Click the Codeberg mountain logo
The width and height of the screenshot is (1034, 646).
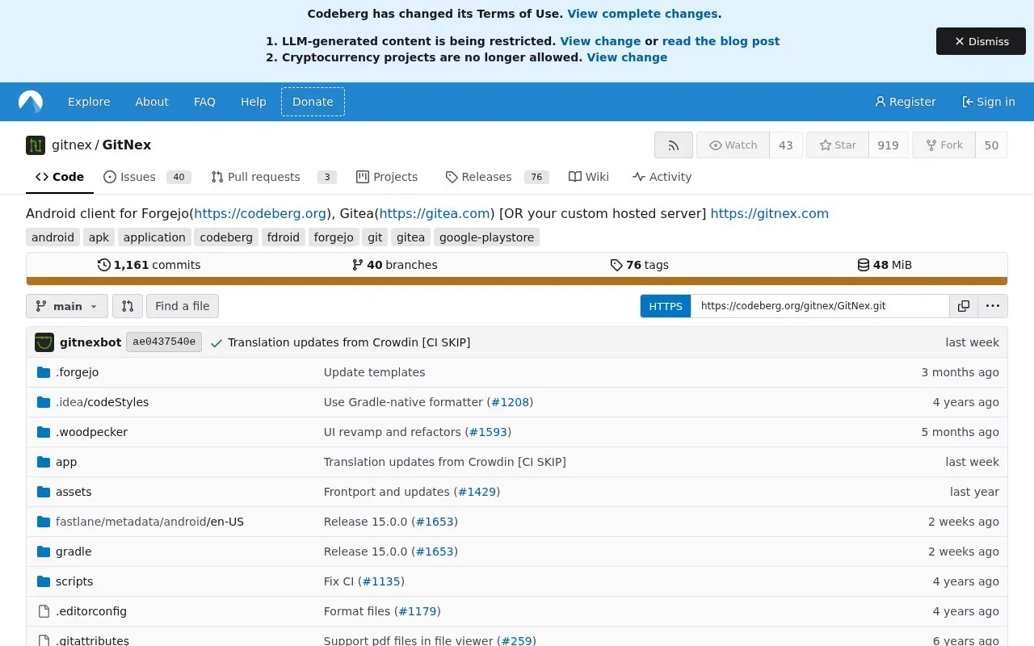pos(31,102)
